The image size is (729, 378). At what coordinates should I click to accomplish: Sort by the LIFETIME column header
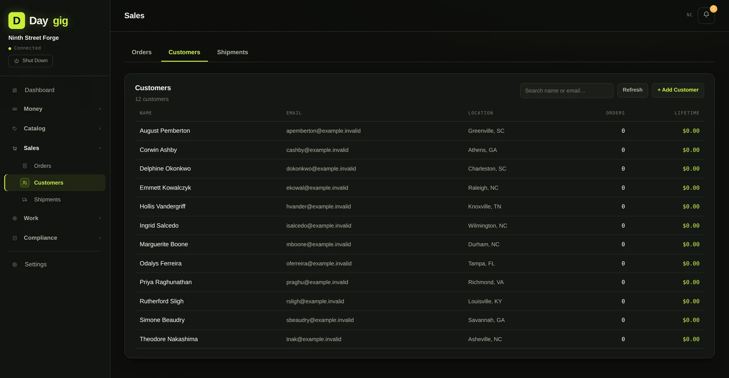tap(687, 113)
